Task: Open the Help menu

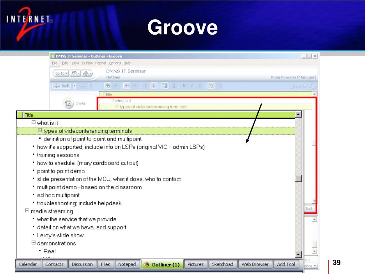Action: tap(127, 63)
